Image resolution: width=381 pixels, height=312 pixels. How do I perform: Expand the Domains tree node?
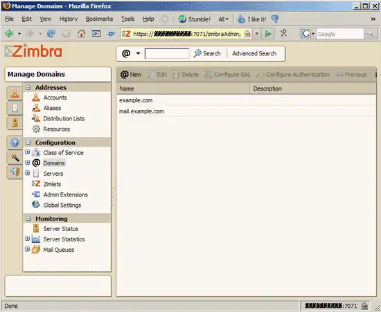pos(28,163)
